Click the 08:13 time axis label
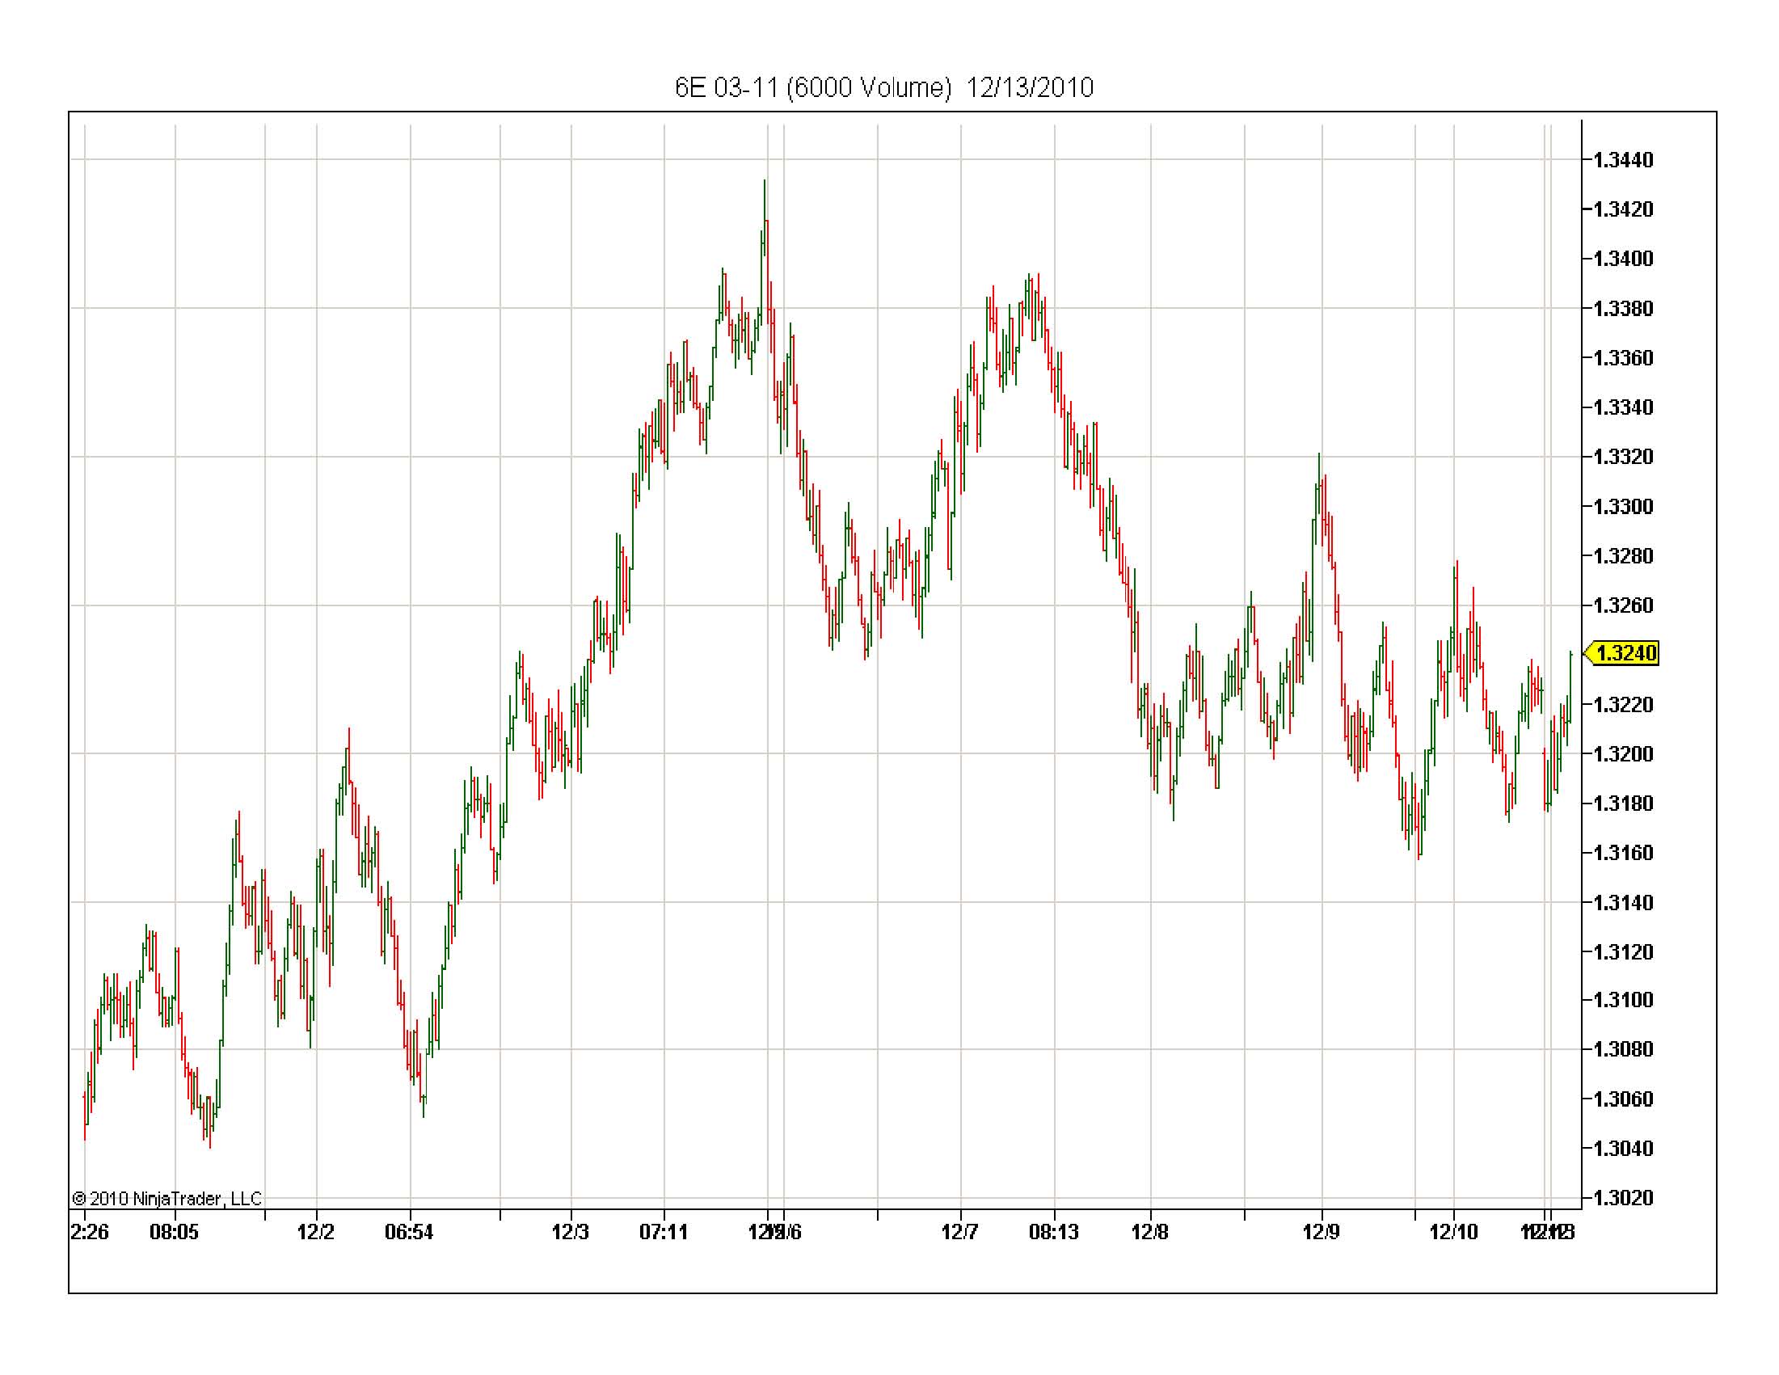 pyautogui.click(x=1053, y=1232)
